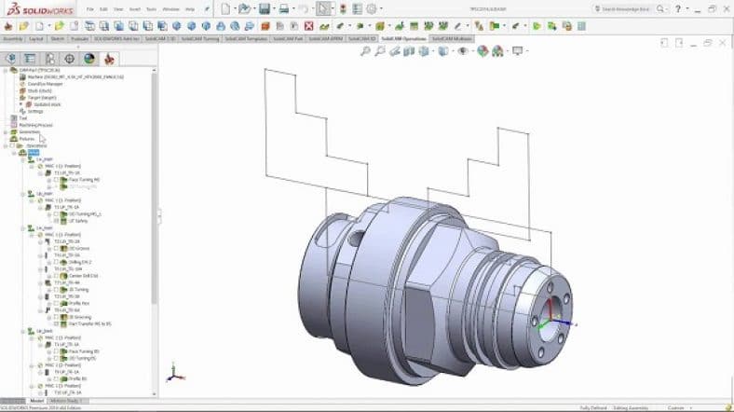This screenshot has width=734, height=412.
Task: Click the Edit Appearance color ball icon
Action: pos(483,51)
